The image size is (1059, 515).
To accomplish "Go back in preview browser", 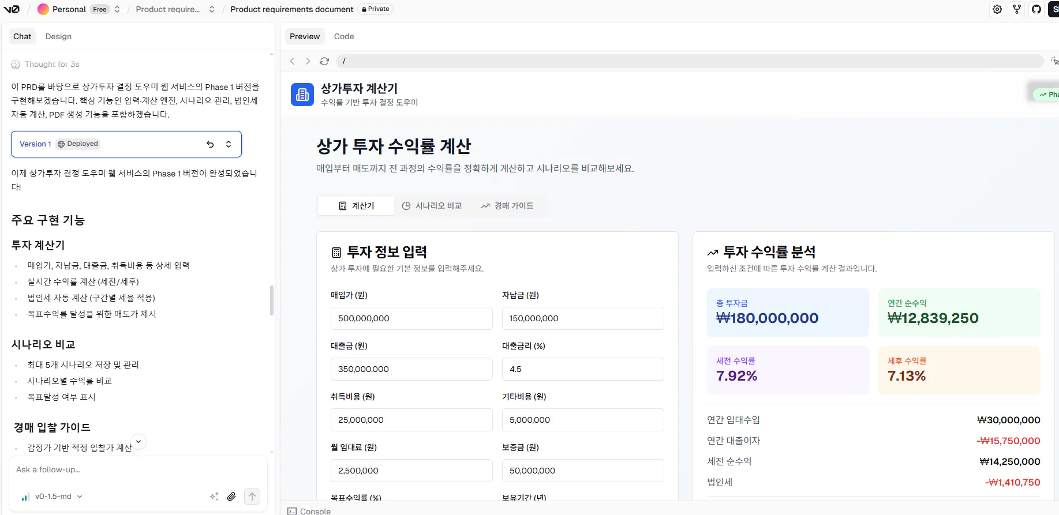I will (293, 61).
